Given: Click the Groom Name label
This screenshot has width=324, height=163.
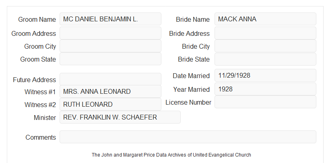Looking at the screenshot, I should 37,19.
